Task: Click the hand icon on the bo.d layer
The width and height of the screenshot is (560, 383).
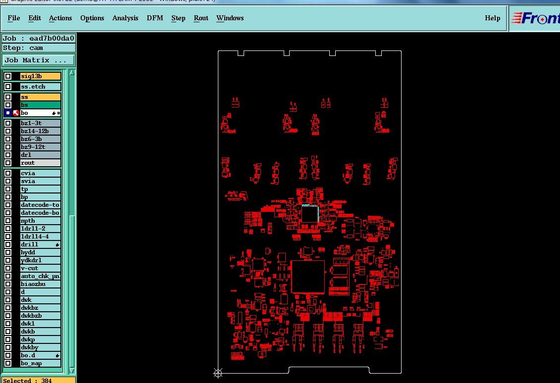Action: 57,356
